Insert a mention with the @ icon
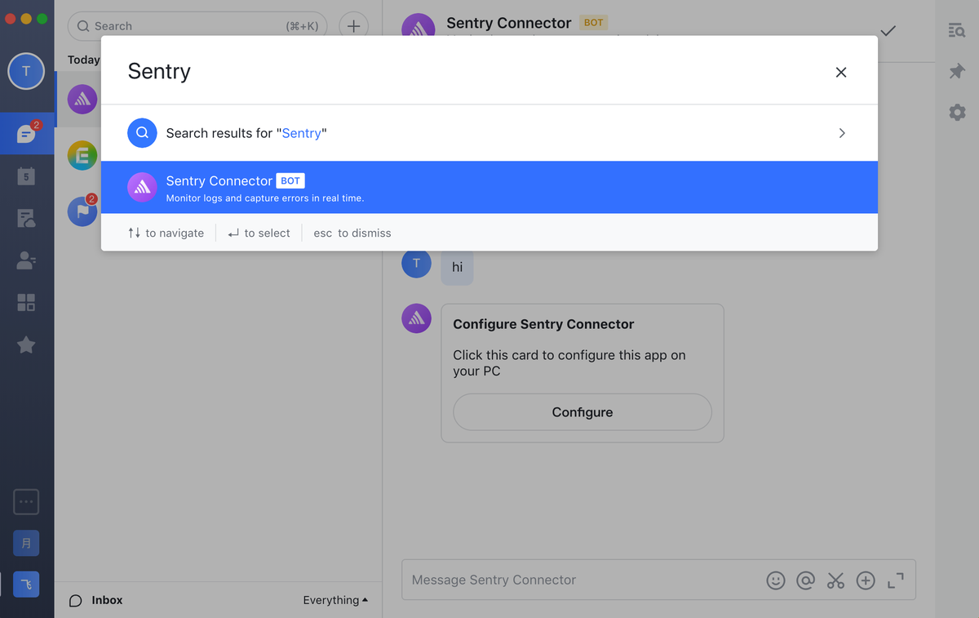This screenshot has height=618, width=979. point(806,580)
